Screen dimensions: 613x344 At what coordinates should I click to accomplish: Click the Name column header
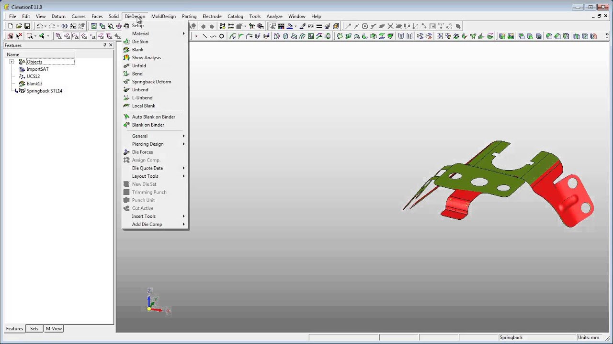coord(39,54)
